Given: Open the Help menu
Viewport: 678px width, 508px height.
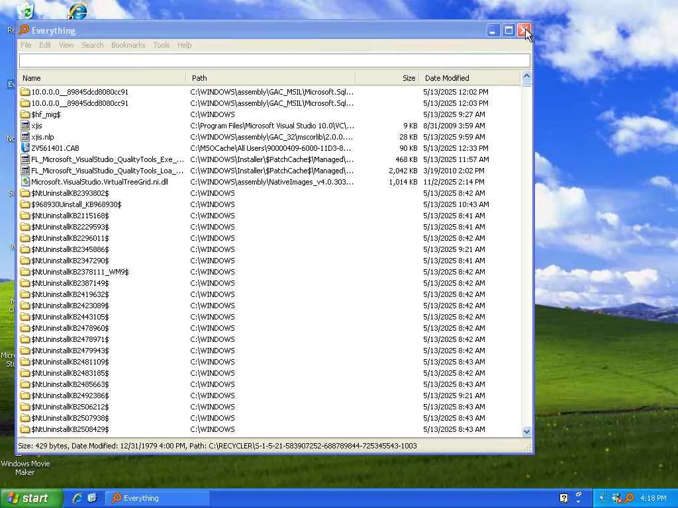Looking at the screenshot, I should click(x=184, y=45).
